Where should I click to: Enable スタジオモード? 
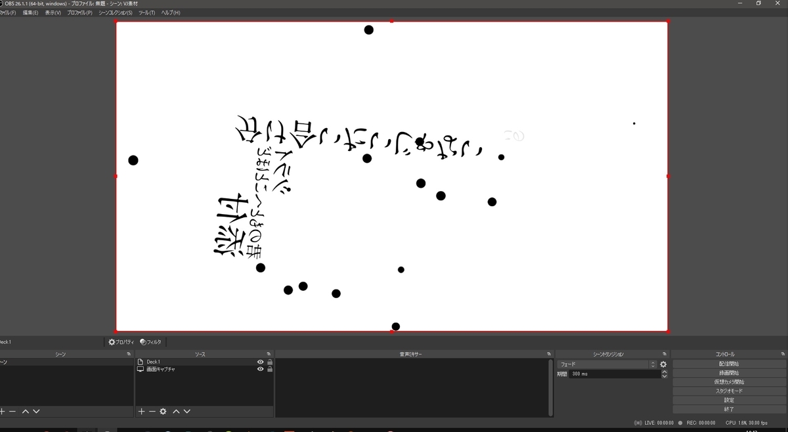[729, 391]
